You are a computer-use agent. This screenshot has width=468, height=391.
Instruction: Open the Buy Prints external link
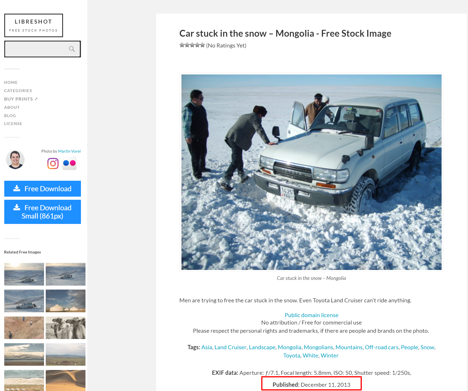point(21,99)
